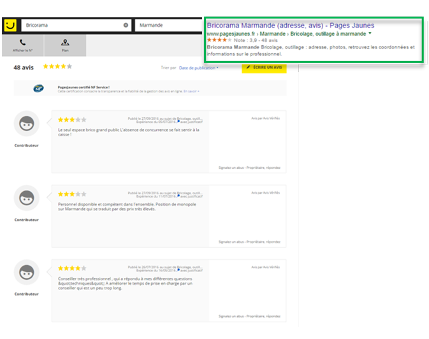Clear the Bricorama search field
Viewport: 429px width, 339px height.
[126, 25]
